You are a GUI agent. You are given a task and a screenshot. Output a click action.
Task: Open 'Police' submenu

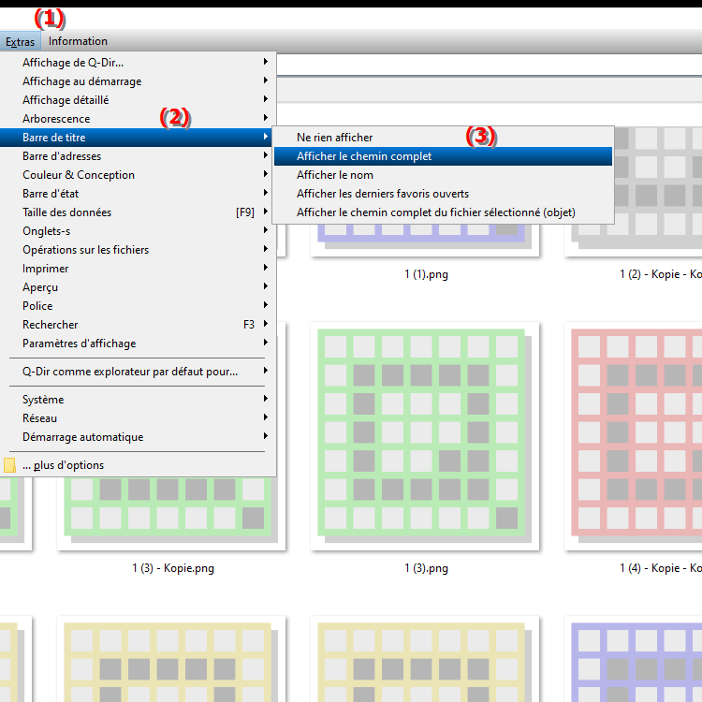click(x=138, y=306)
